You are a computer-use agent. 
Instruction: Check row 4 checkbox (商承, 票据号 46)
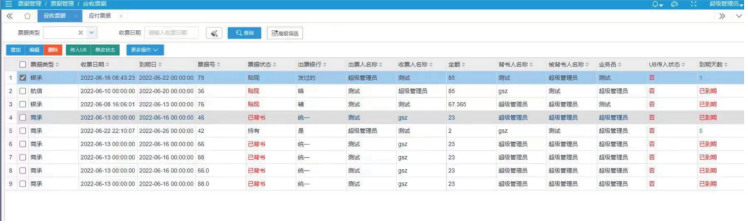click(23, 118)
